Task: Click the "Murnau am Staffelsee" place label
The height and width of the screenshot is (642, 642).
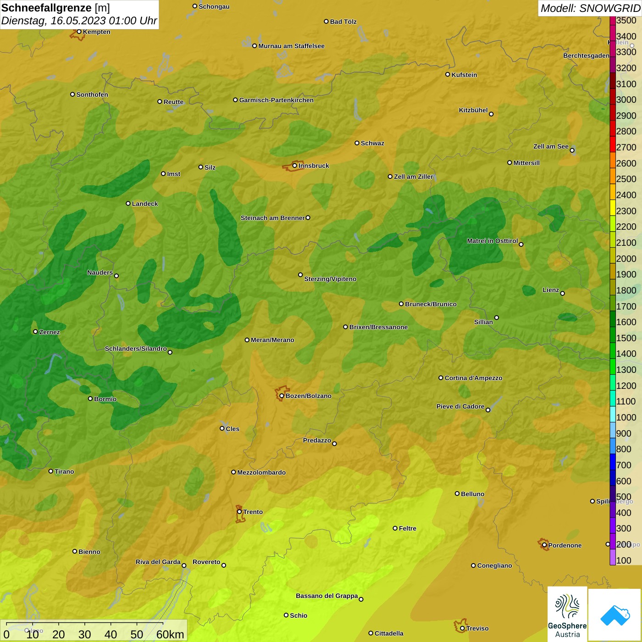Action: pyautogui.click(x=292, y=46)
